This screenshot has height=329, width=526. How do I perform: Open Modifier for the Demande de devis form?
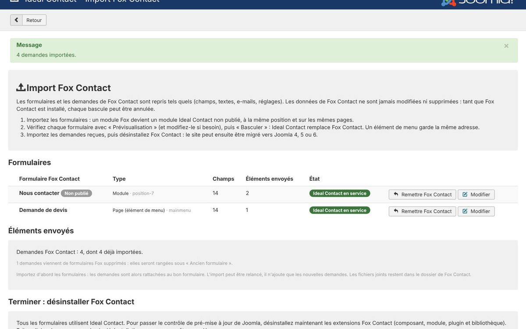click(x=476, y=211)
